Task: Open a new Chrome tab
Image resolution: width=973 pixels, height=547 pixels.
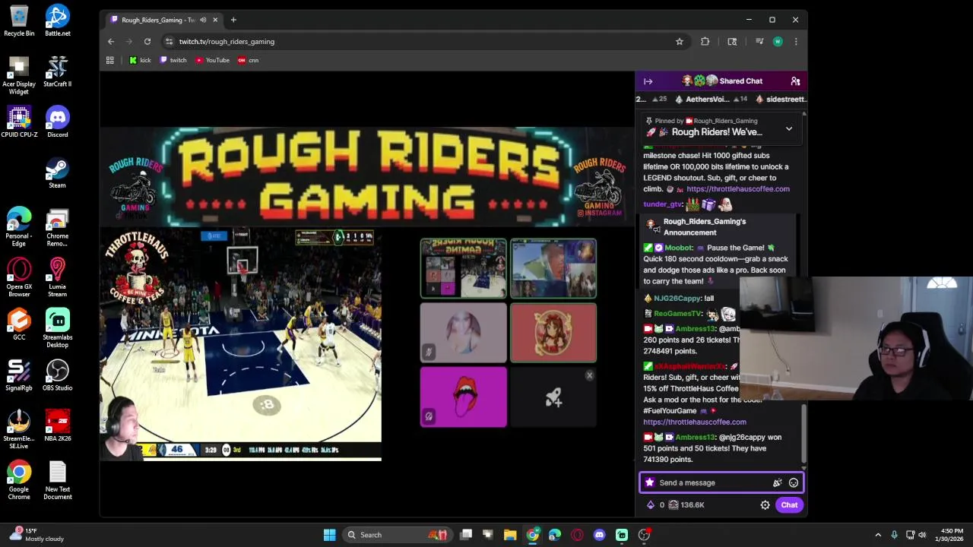Action: coord(233,20)
